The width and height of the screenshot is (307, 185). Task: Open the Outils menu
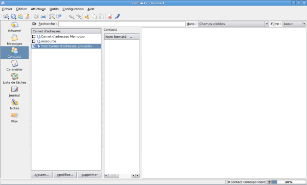pyautogui.click(x=54, y=9)
